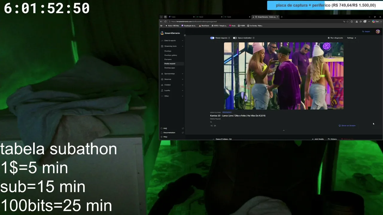383x215 pixels.
Task: Open the browser extensions icon
Action: (x=352, y=21)
